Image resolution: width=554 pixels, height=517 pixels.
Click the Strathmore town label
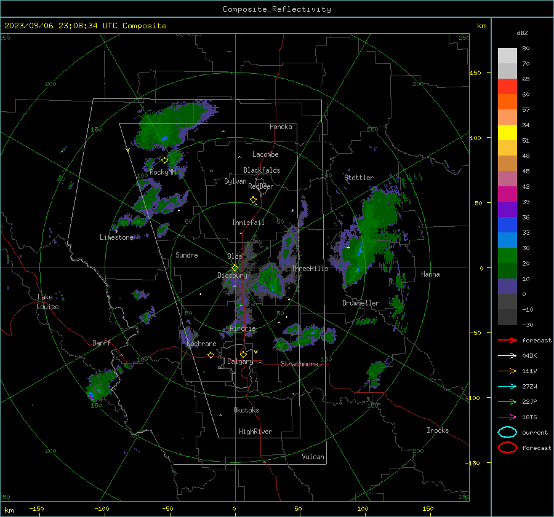tap(299, 364)
